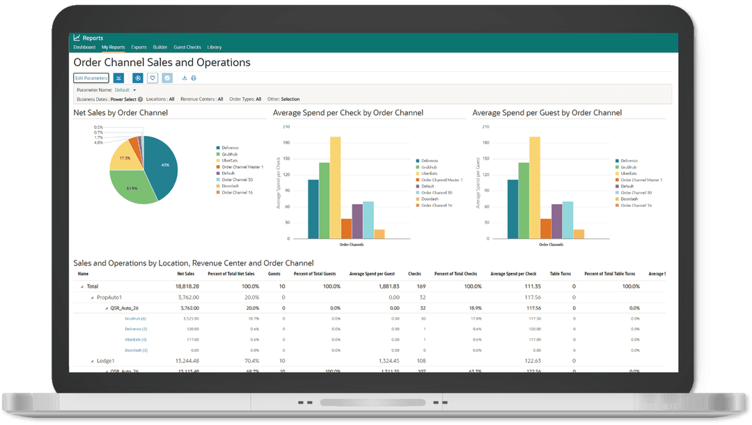
Task: Click the print report icon
Action: click(x=194, y=78)
